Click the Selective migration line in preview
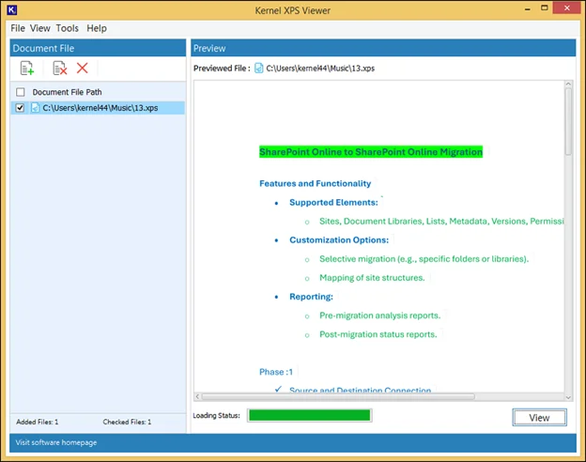 tap(424, 259)
